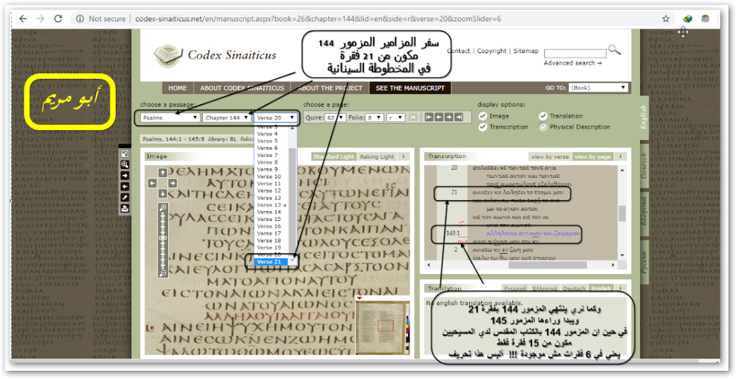Open Advanced search link
Screen dimensions: 736x379
pyautogui.click(x=573, y=63)
